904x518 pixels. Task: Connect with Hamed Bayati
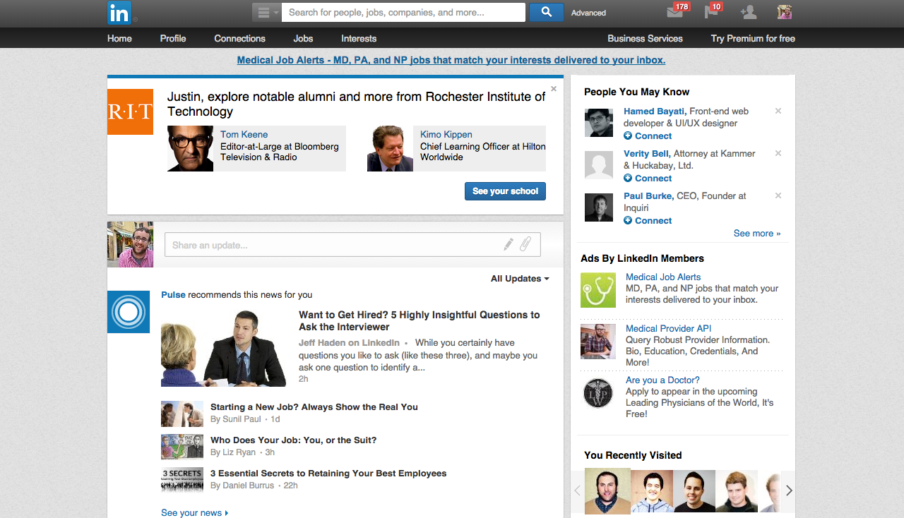click(648, 135)
